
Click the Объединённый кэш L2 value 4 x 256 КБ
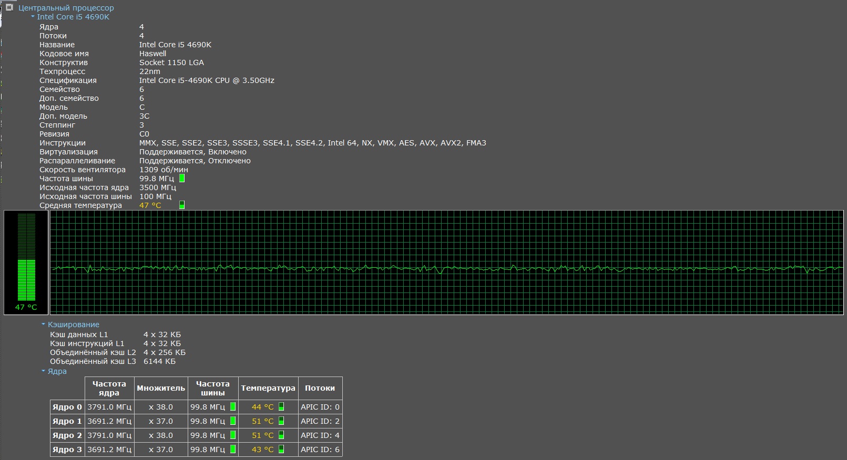point(165,352)
